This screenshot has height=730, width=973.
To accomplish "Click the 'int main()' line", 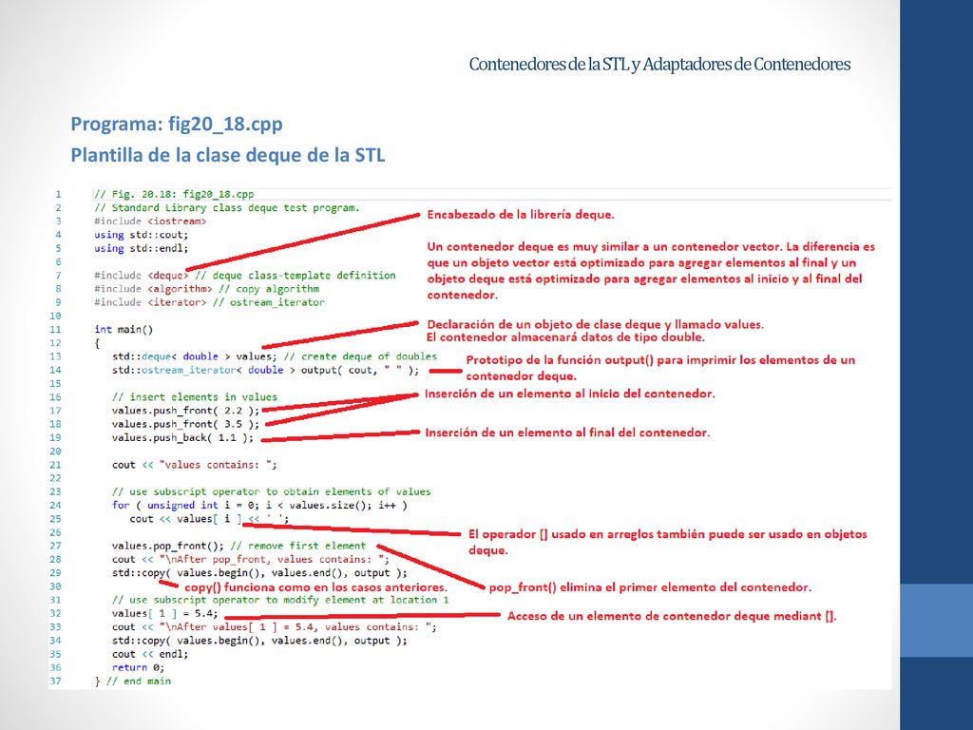I will pyautogui.click(x=124, y=329).
